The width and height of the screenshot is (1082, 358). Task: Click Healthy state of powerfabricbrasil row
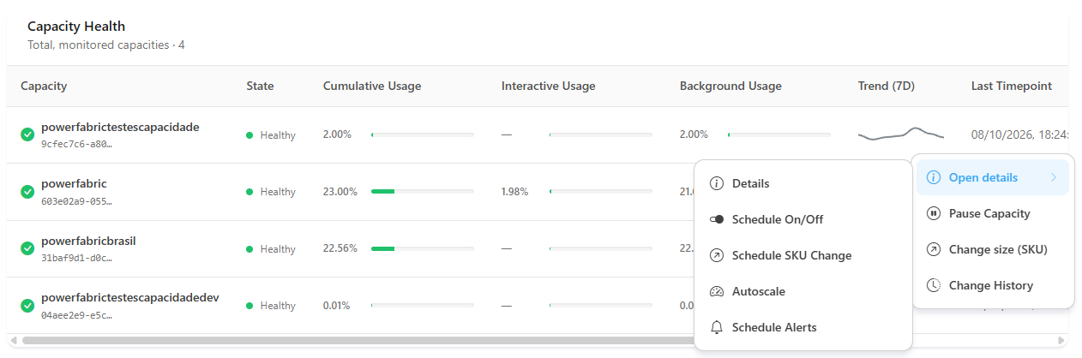(x=271, y=248)
